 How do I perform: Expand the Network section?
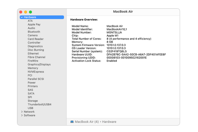[x=21, y=112]
